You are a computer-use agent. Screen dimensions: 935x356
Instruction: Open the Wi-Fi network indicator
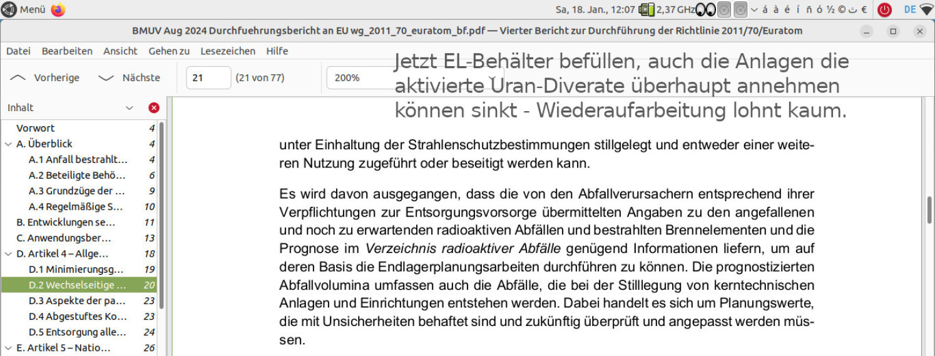926,9
